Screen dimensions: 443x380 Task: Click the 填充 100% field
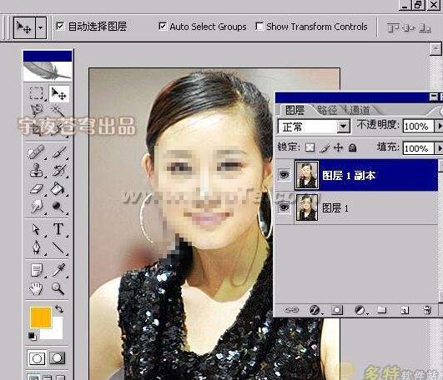pos(418,148)
